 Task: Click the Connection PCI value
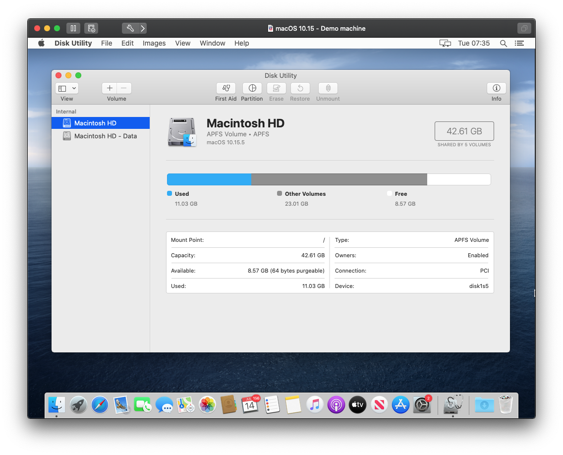pyautogui.click(x=484, y=271)
